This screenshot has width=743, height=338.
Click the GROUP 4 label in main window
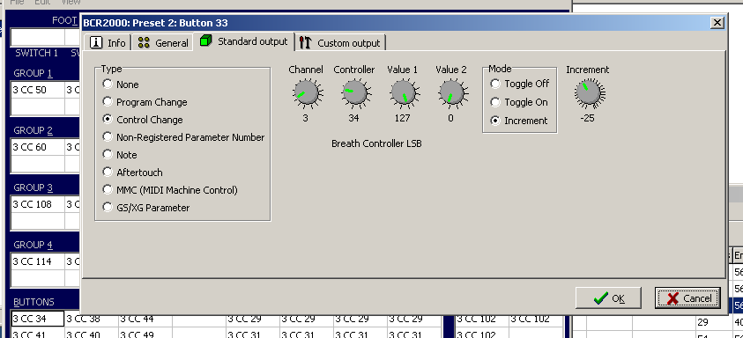(33, 246)
